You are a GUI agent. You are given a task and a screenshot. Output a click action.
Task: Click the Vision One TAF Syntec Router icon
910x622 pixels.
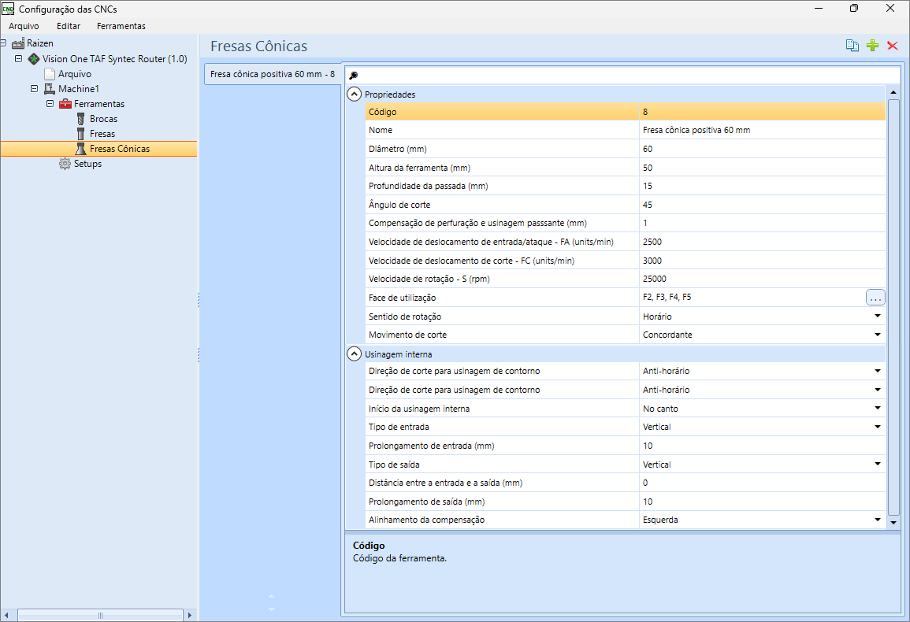point(34,58)
